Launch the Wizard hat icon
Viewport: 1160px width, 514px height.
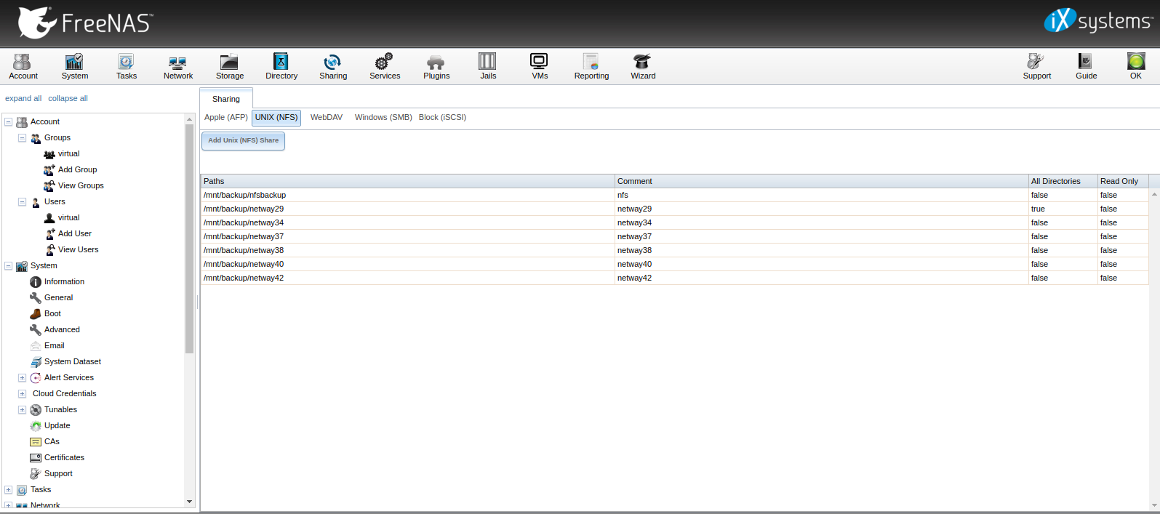point(642,63)
